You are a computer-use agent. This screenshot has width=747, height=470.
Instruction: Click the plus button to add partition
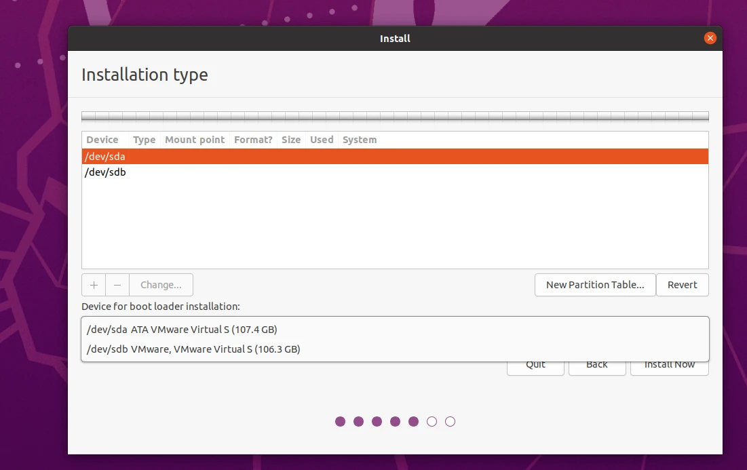94,285
